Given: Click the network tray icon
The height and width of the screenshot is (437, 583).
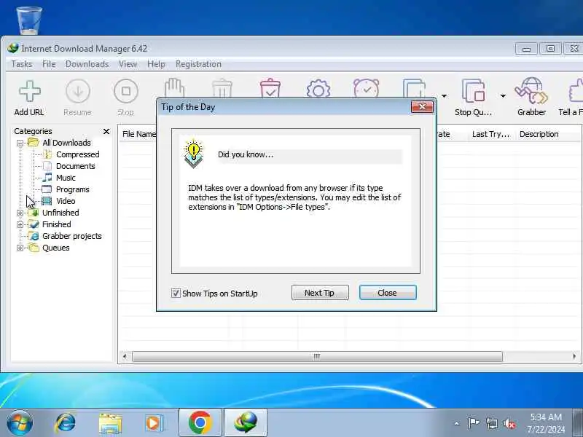Looking at the screenshot, I should [491, 423].
